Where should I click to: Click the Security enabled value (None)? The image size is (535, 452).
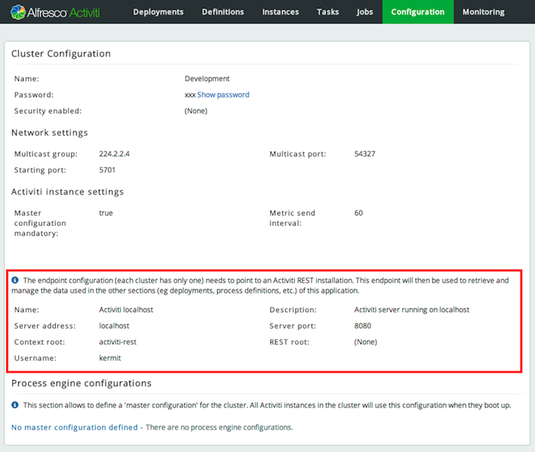pos(196,111)
